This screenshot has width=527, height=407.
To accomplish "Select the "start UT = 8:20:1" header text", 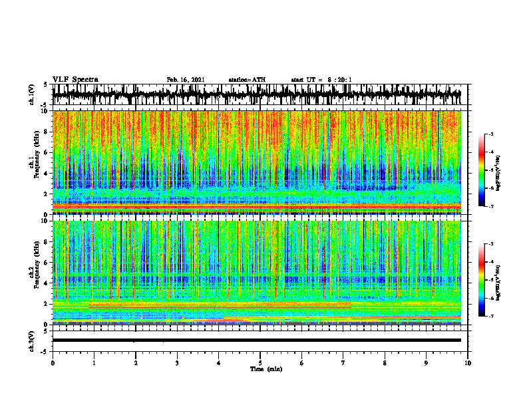I will (x=321, y=80).
